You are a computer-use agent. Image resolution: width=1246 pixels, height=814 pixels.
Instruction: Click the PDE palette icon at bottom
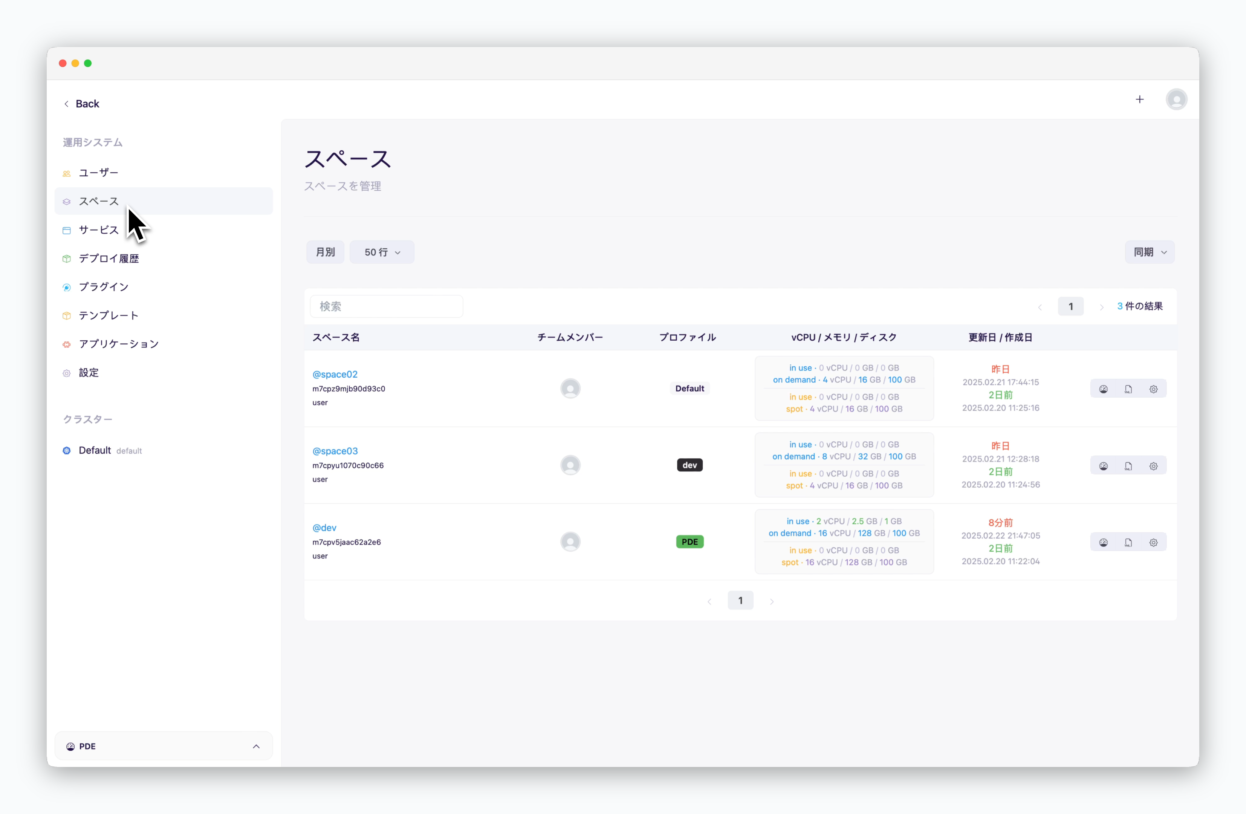coord(70,747)
